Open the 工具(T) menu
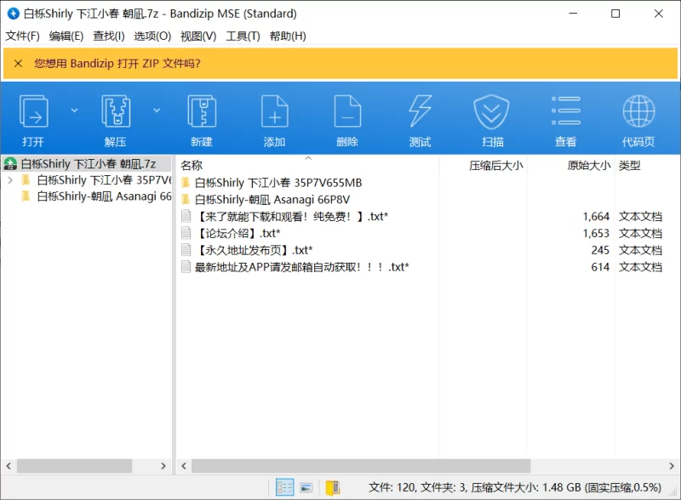 tap(243, 36)
